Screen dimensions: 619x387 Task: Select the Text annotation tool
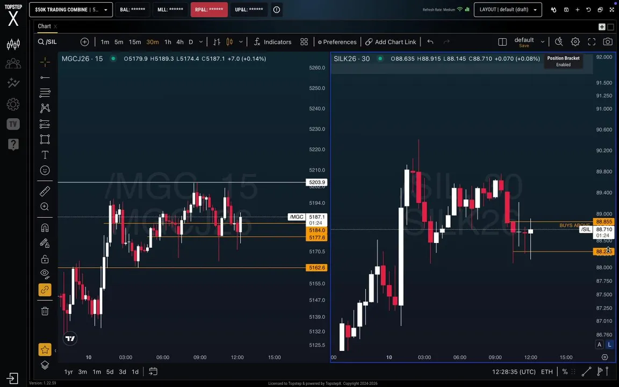pyautogui.click(x=45, y=155)
